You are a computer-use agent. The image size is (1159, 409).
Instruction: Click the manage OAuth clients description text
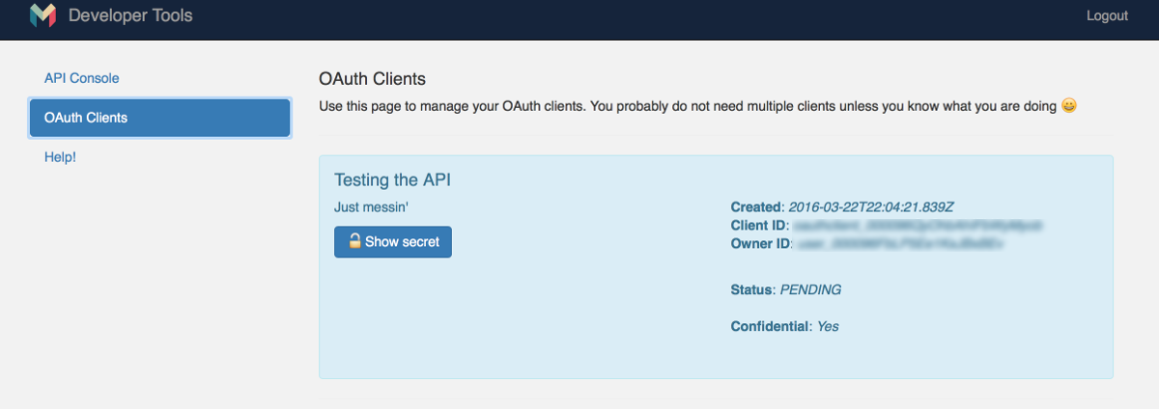(688, 105)
